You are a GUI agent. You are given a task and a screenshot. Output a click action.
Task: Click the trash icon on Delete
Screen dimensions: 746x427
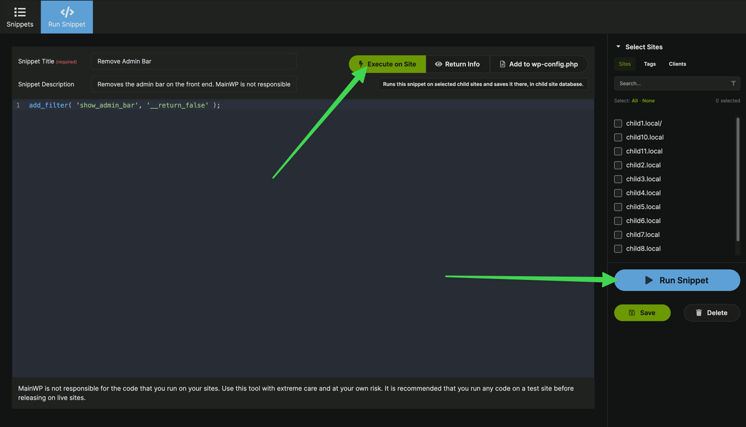pyautogui.click(x=699, y=313)
